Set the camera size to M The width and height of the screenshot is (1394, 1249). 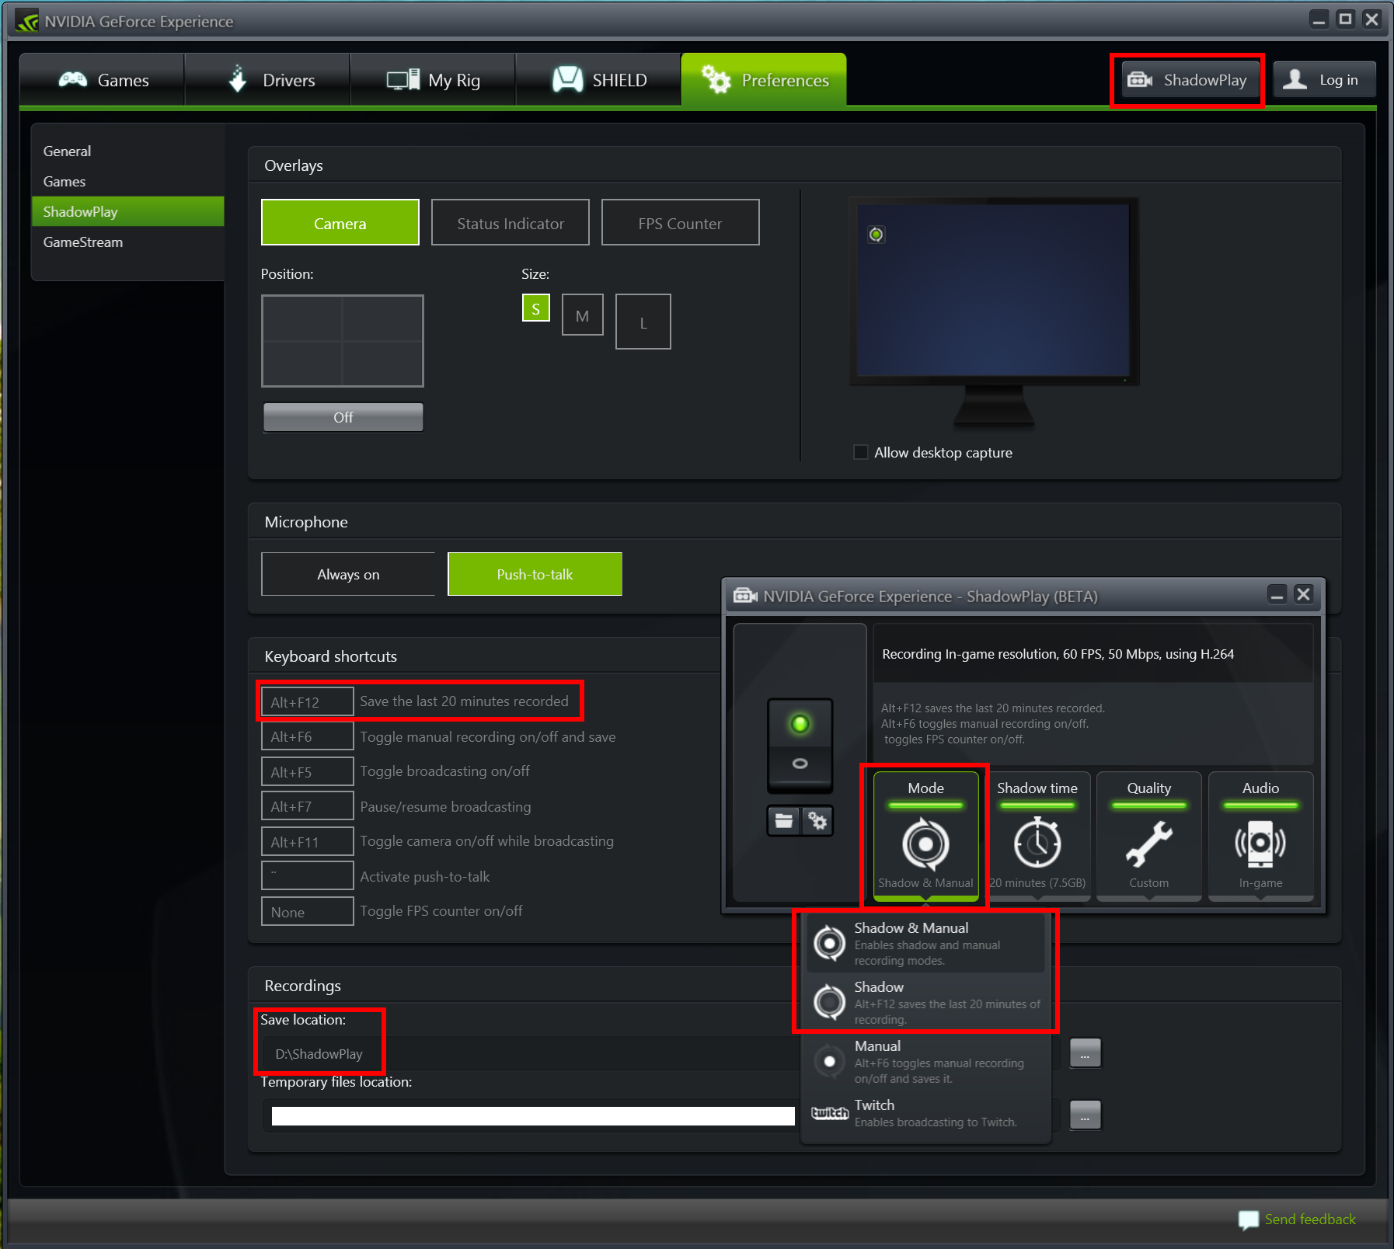pyautogui.click(x=582, y=315)
